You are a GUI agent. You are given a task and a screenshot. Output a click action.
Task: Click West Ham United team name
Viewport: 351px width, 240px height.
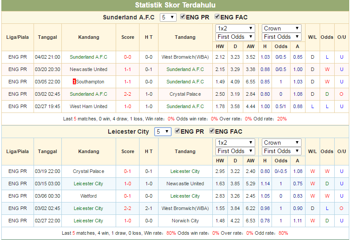click(88, 106)
